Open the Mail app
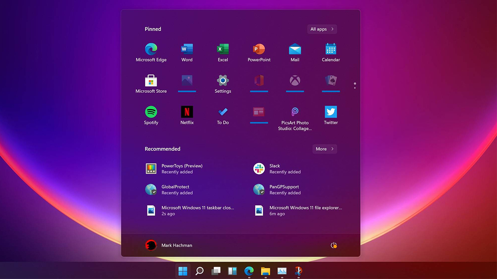This screenshot has width=497, height=279. pos(295,52)
